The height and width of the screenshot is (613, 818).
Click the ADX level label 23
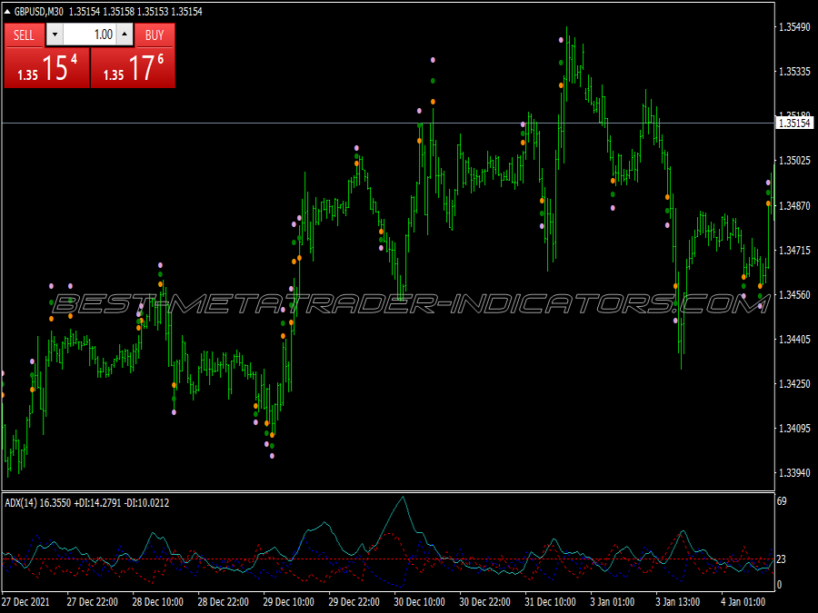[x=782, y=559]
